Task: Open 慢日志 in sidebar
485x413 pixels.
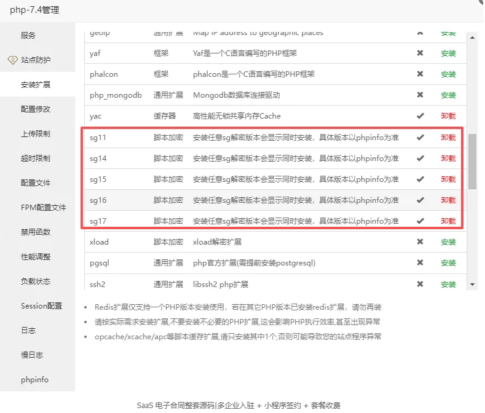Action: pos(32,355)
